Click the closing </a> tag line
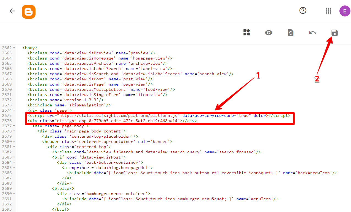This screenshot has height=212, width=351. (x=67, y=178)
